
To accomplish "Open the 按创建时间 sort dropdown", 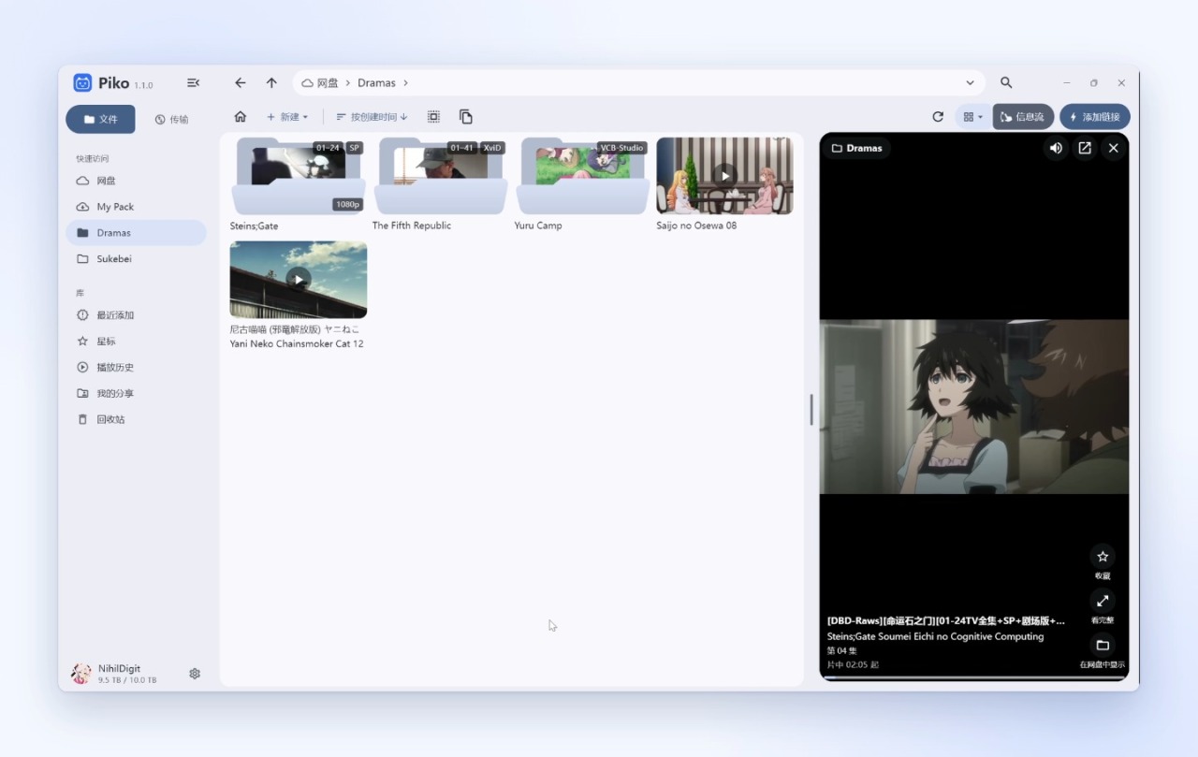I will (372, 117).
